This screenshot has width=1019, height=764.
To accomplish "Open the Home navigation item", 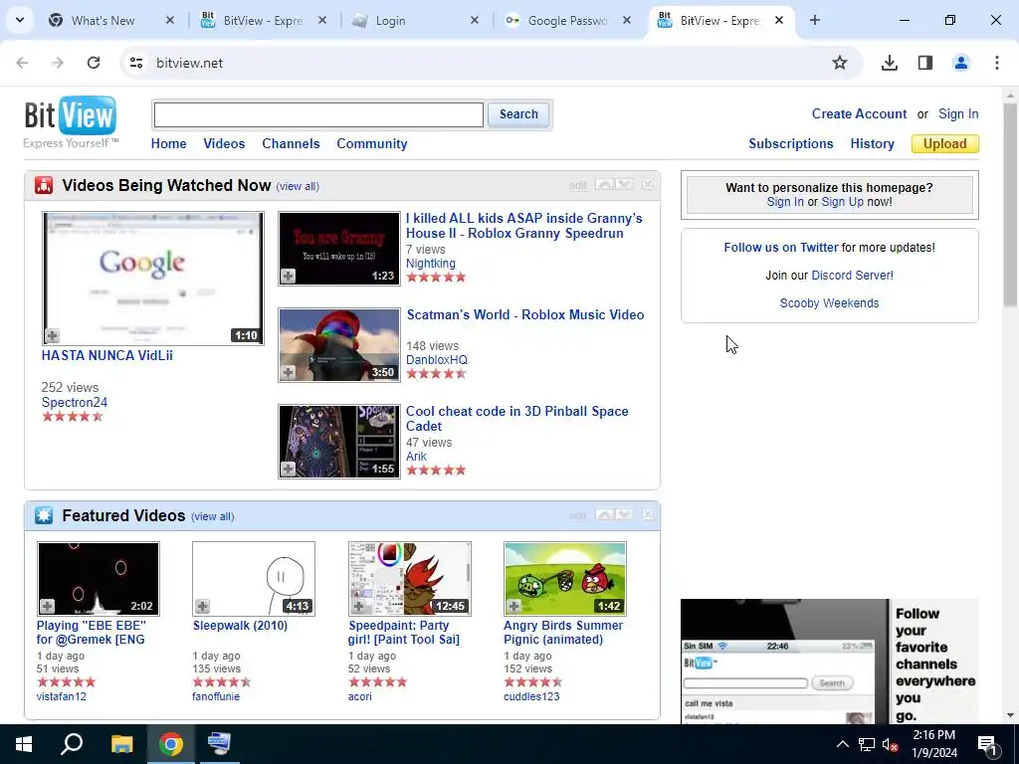I will coord(168,143).
